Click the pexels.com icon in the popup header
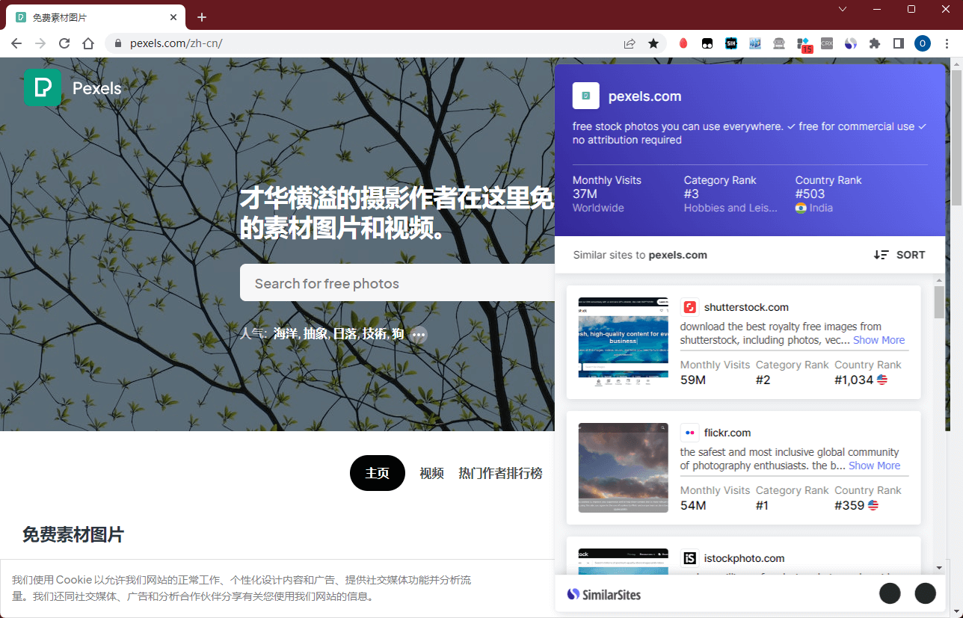 pyautogui.click(x=586, y=96)
